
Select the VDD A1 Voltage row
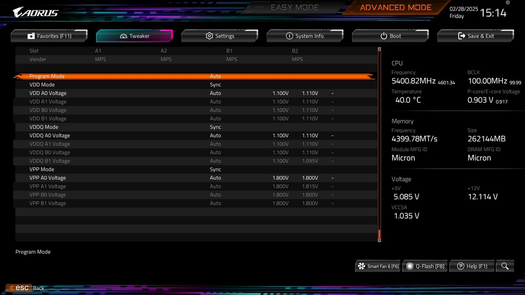(196, 102)
